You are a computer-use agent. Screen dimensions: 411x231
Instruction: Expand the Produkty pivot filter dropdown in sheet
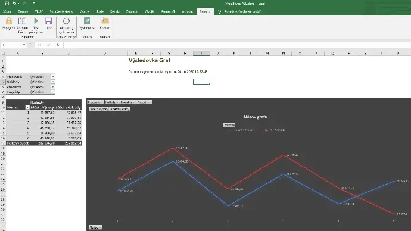pos(52,87)
